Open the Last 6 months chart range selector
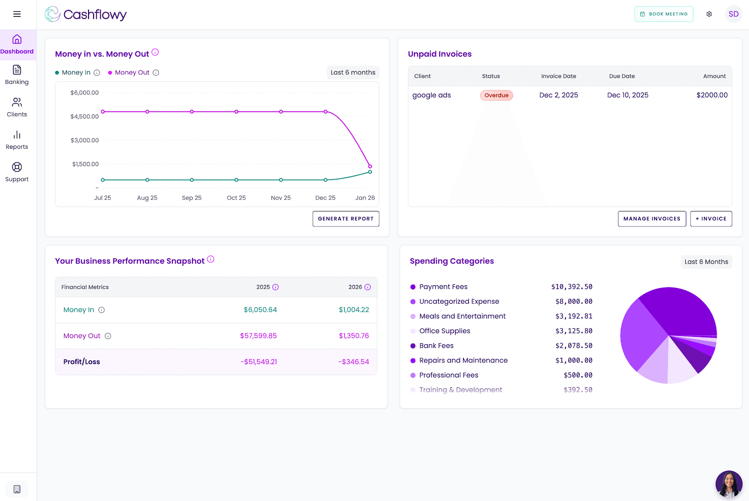The width and height of the screenshot is (749, 501). [352, 72]
